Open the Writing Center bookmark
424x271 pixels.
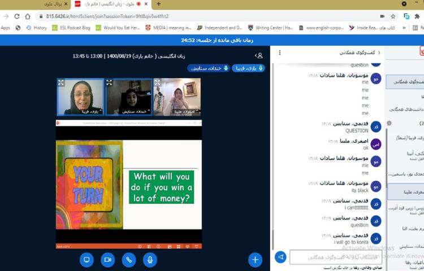(x=270, y=28)
